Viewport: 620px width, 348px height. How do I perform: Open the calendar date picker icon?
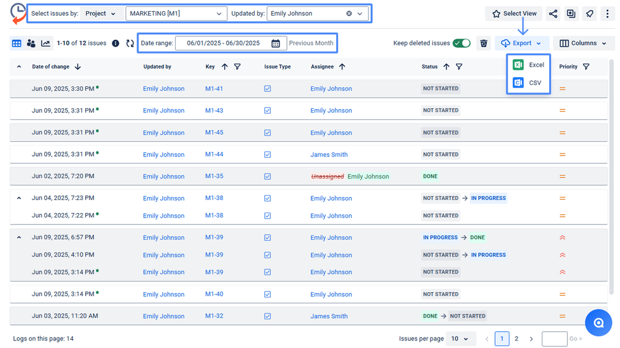tap(276, 43)
